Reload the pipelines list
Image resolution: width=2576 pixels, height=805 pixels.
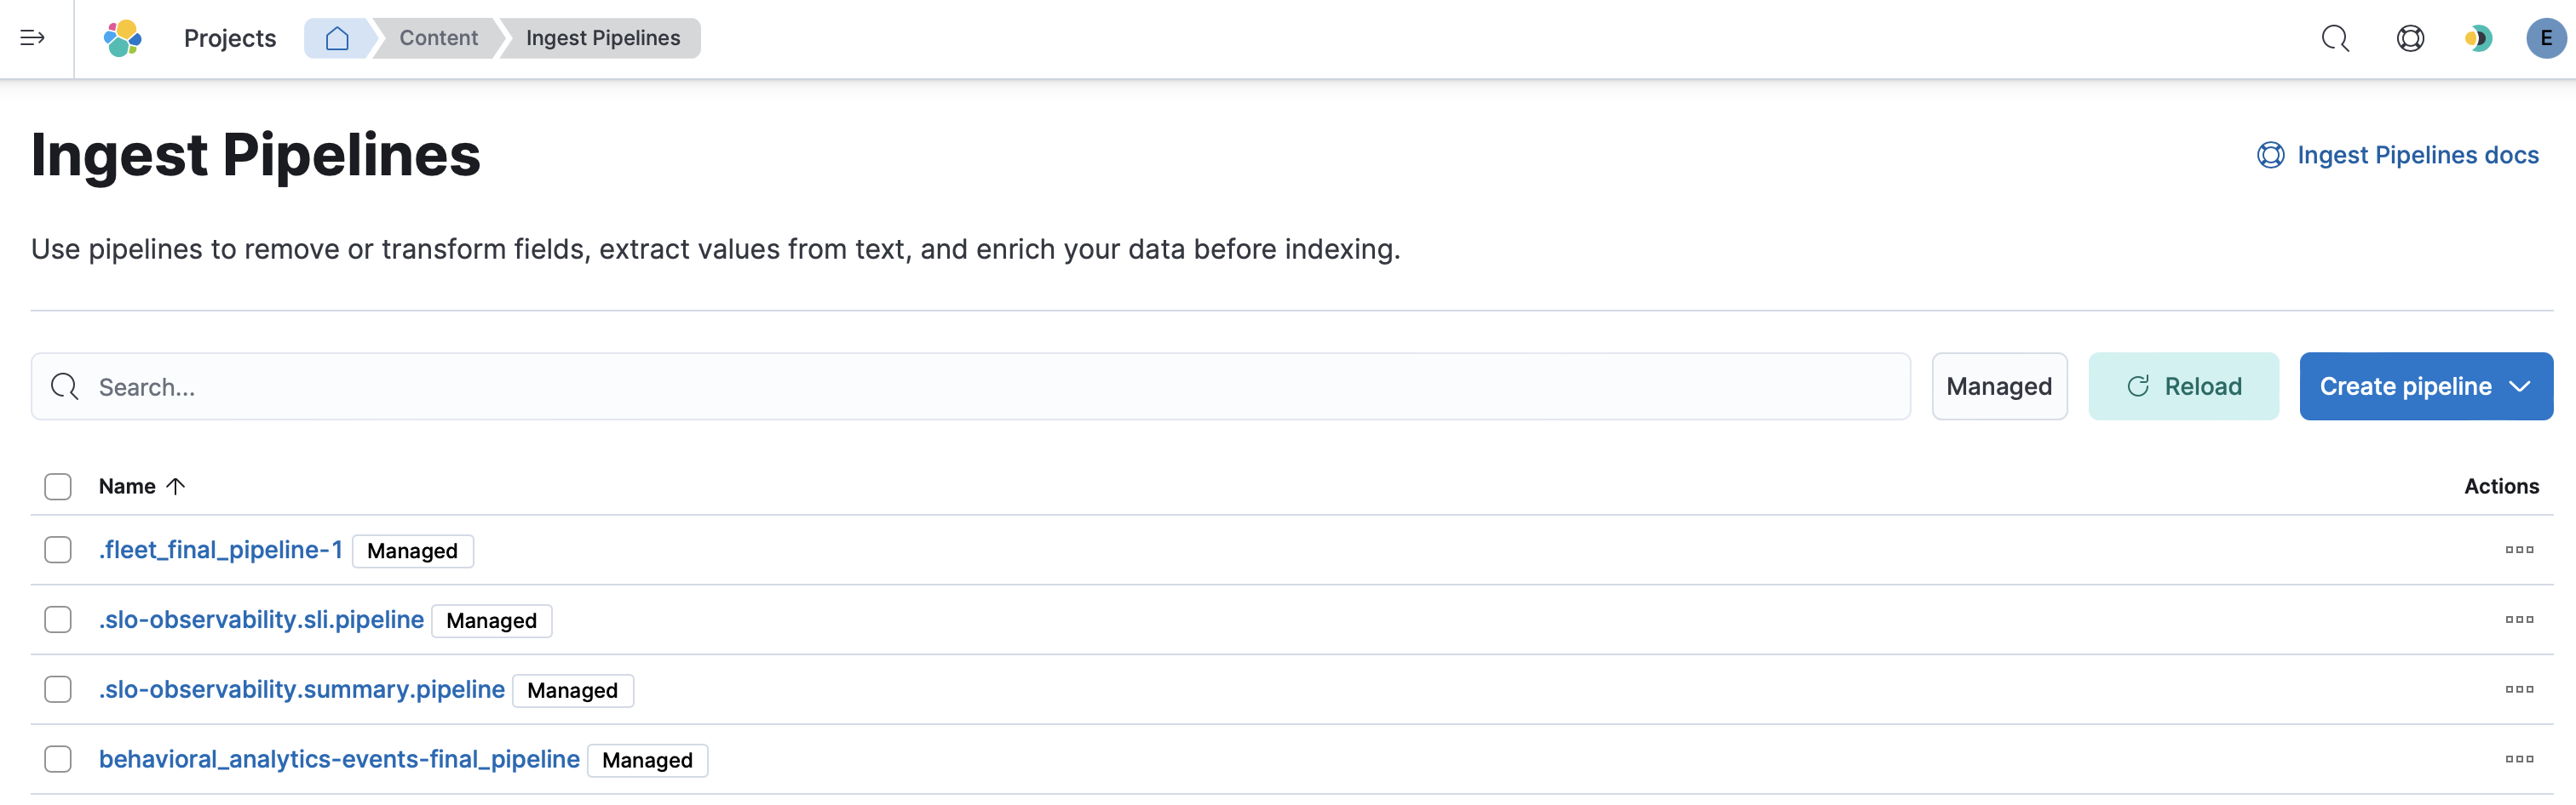[2183, 386]
